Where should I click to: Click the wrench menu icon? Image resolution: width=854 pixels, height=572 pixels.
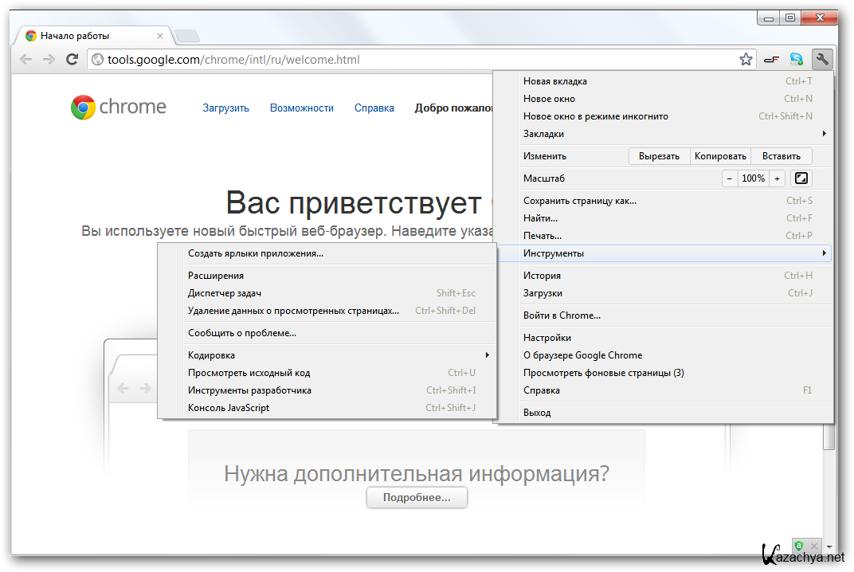tap(822, 59)
